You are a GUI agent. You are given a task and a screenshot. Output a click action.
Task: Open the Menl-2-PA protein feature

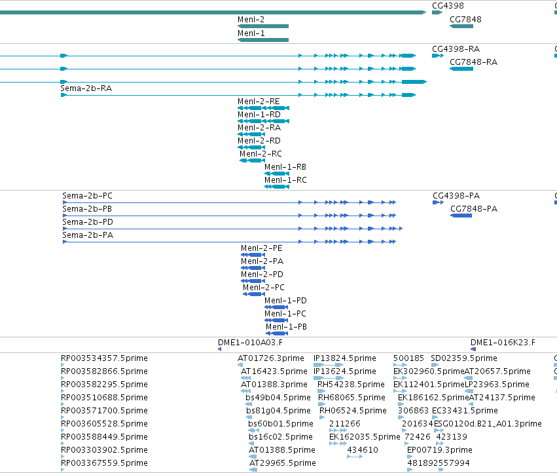pyautogui.click(x=253, y=268)
